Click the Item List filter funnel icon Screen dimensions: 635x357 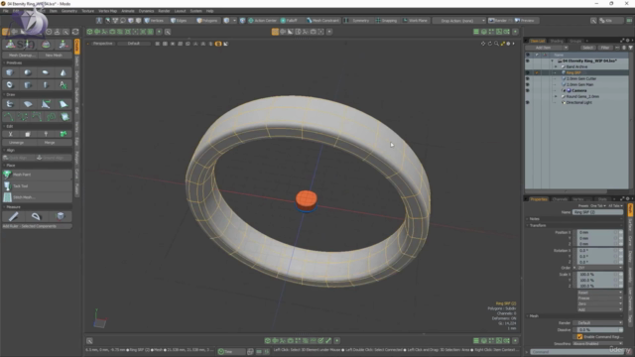click(631, 48)
